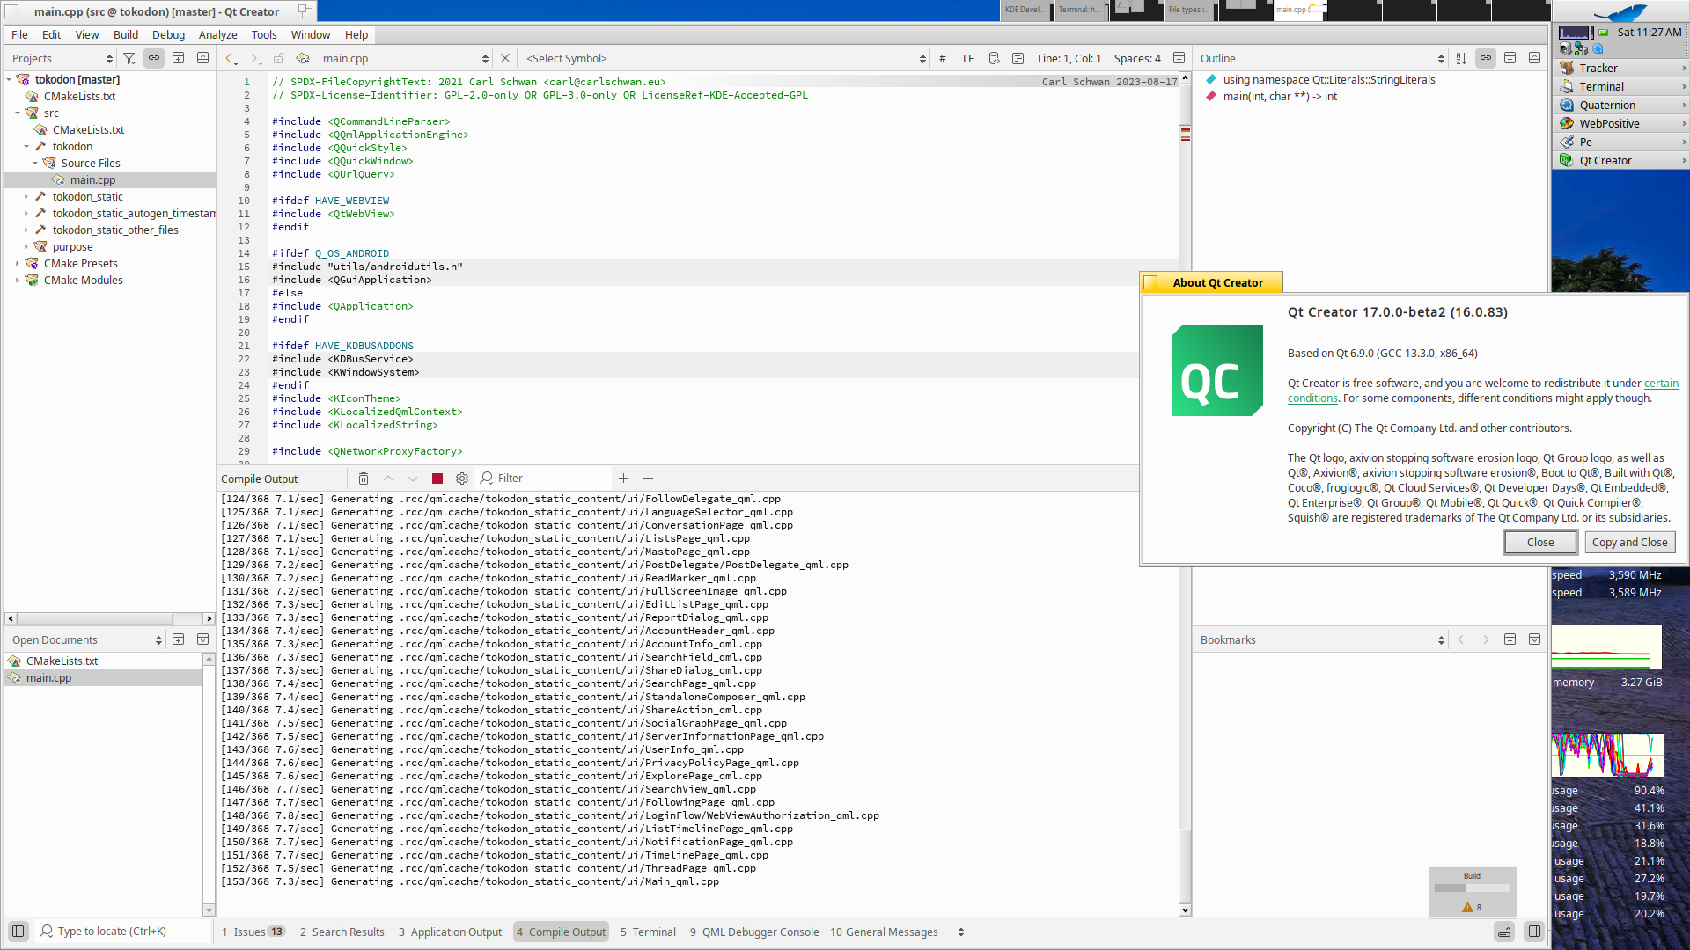Open the certain conditions license link
The height and width of the screenshot is (950, 1690).
[1660, 384]
